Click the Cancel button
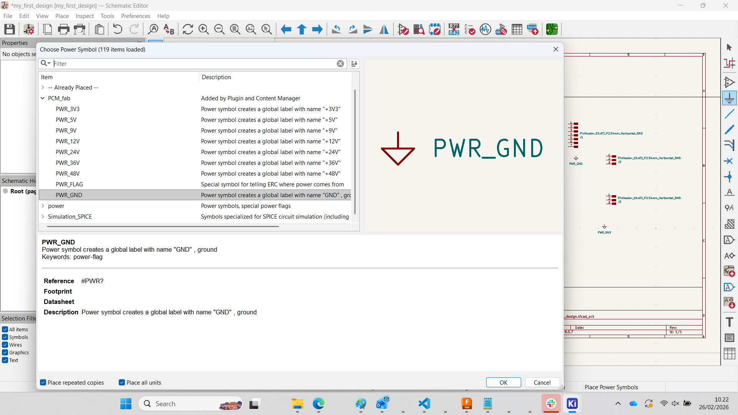 click(542, 382)
